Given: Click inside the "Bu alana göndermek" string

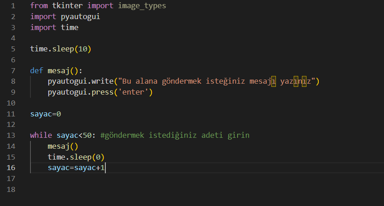Looking at the screenshot, I should [161, 81].
